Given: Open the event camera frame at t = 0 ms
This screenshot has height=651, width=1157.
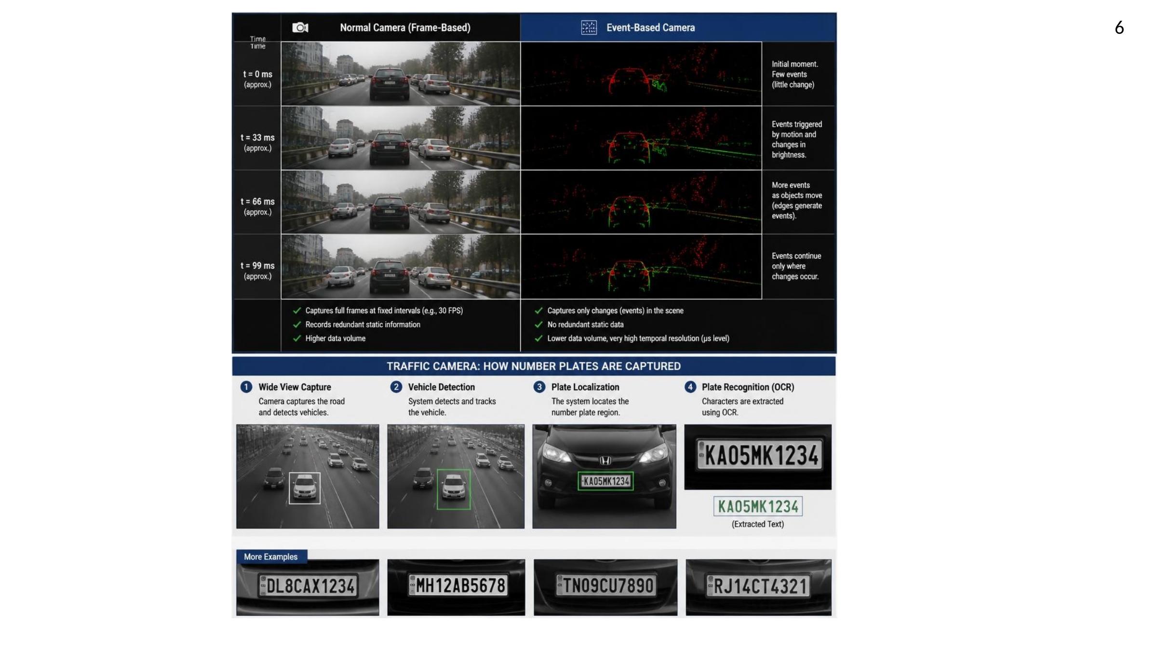Looking at the screenshot, I should pyautogui.click(x=641, y=73).
